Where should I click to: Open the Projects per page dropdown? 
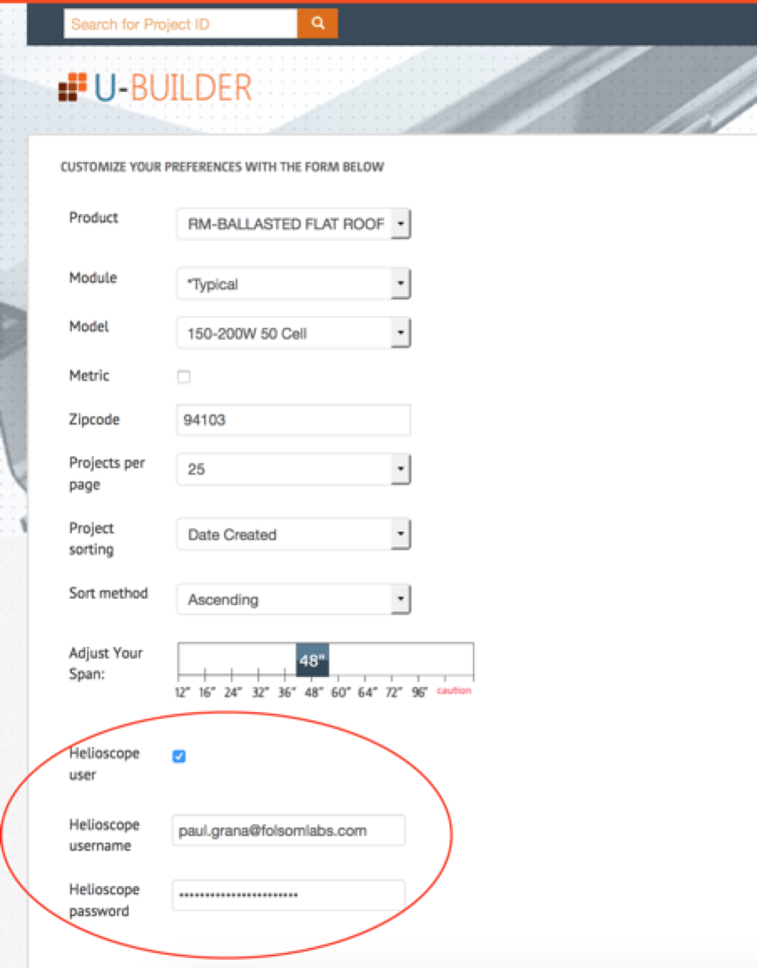293,470
